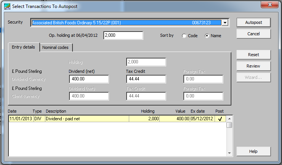
Task: Click the Cancel button
Action: tap(253, 34)
